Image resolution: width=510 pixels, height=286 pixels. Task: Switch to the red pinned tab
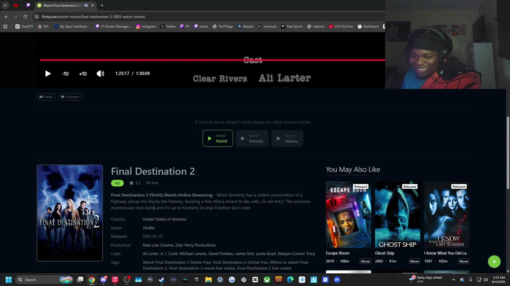pyautogui.click(x=16, y=6)
